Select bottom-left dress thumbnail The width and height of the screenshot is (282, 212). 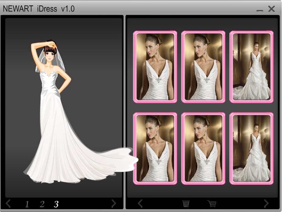click(x=155, y=148)
